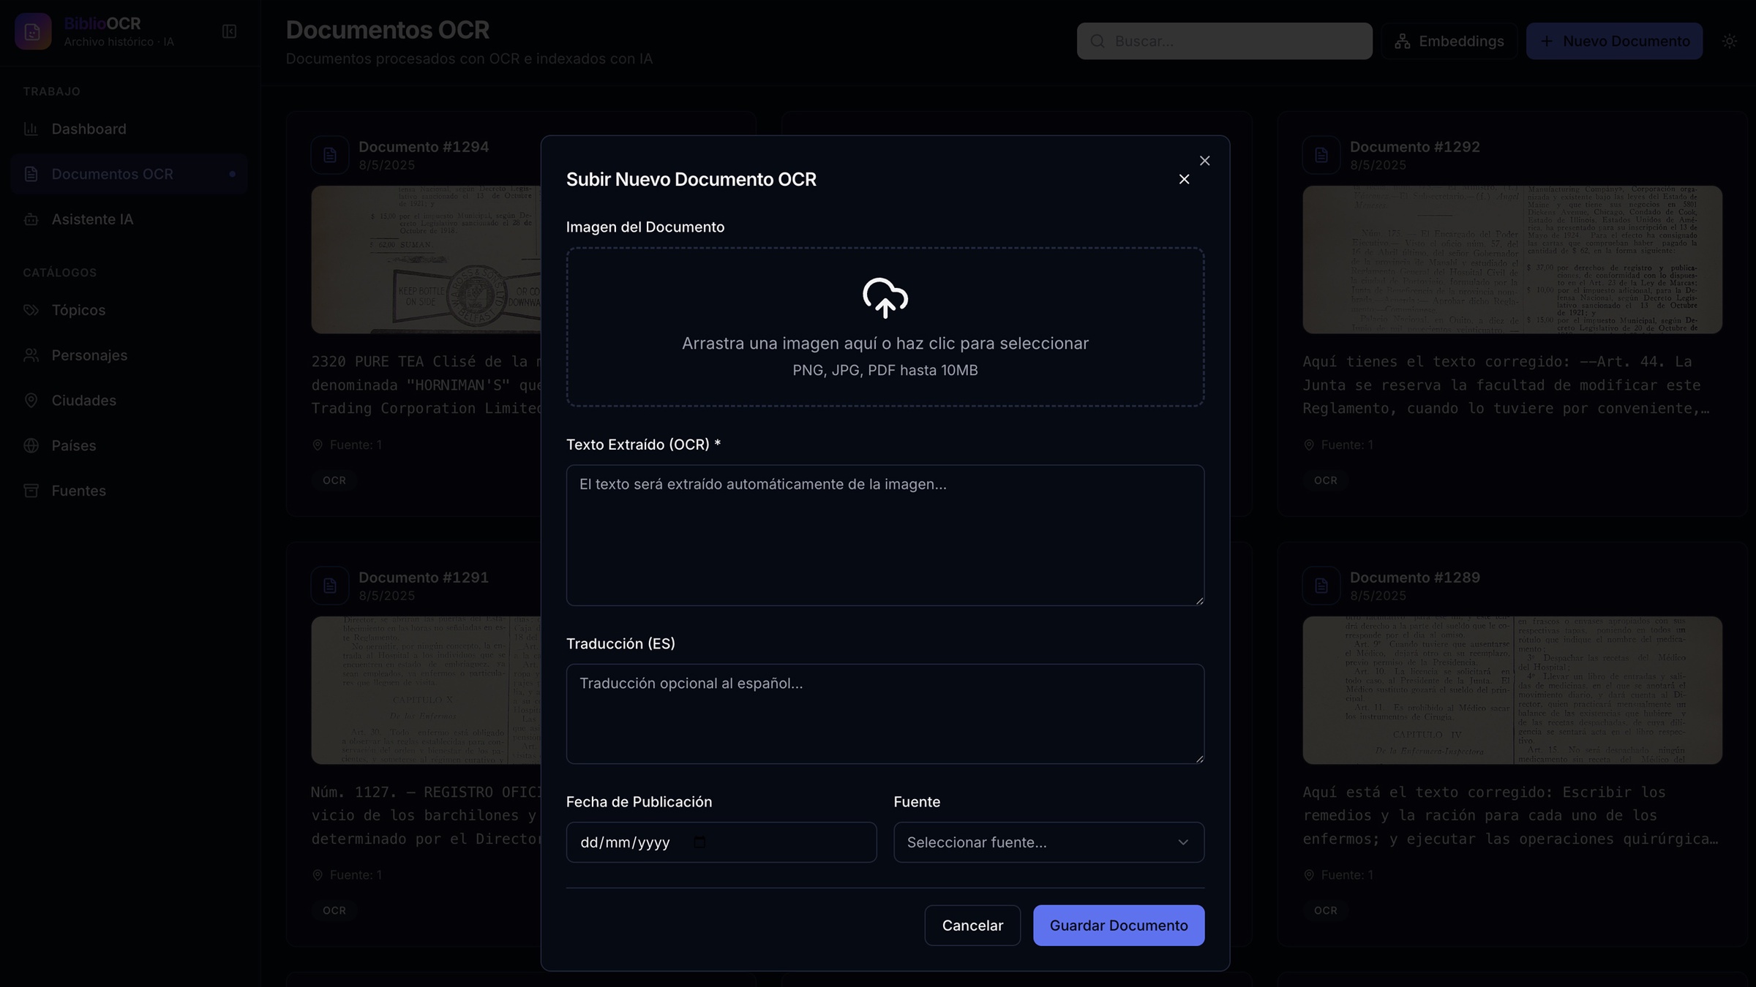Click the cloud upload icon
This screenshot has height=987, width=1756.
[x=885, y=298]
